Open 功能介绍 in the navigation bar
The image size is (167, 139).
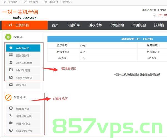click(74, 25)
